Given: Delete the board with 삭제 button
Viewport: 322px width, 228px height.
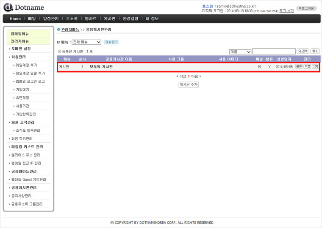Looking at the screenshot, I should pos(315,67).
